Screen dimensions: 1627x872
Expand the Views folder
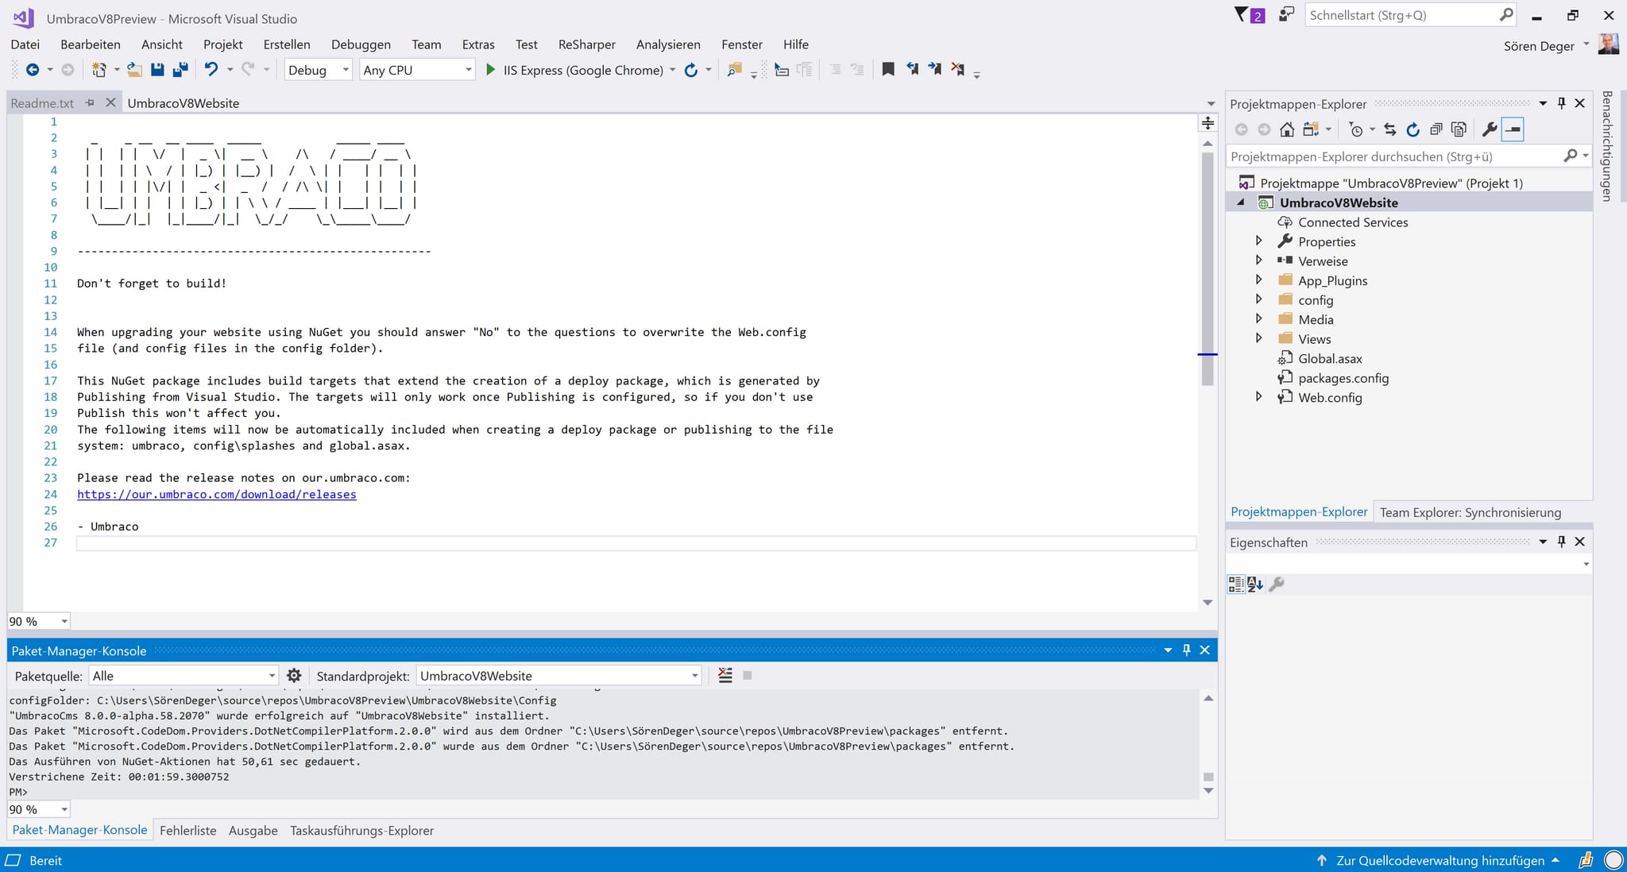click(1258, 338)
